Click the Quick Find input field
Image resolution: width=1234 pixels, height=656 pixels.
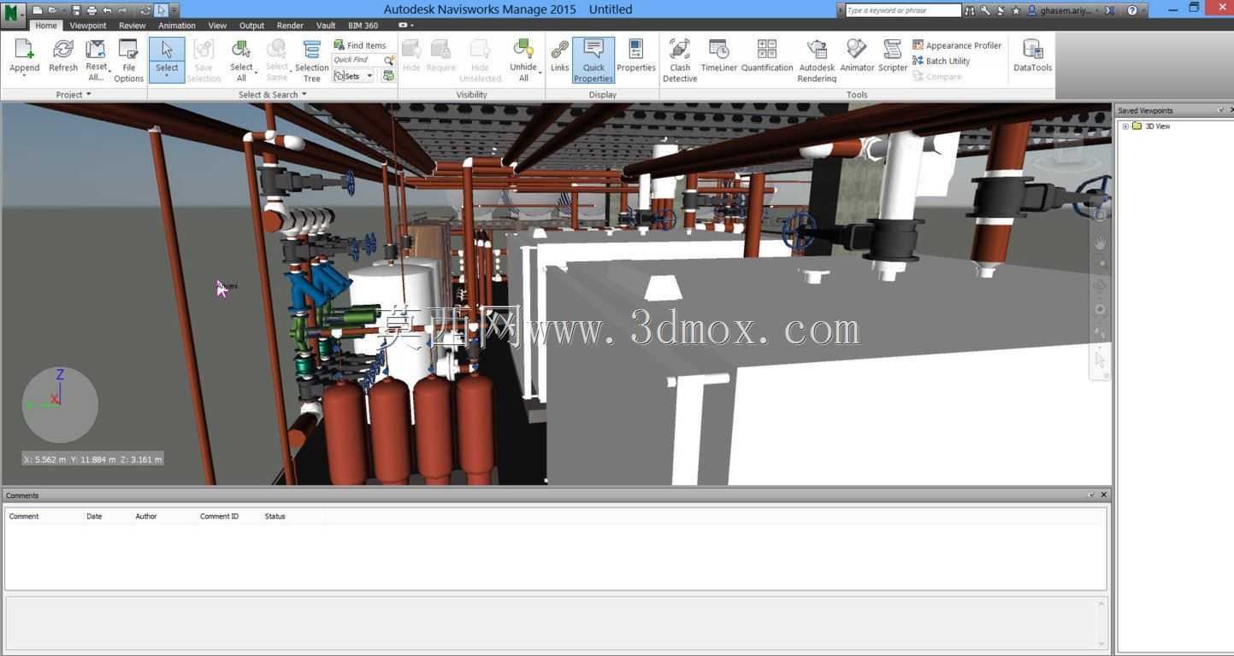point(357,61)
